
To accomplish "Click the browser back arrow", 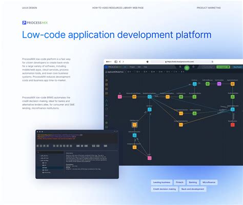I will [120, 61].
